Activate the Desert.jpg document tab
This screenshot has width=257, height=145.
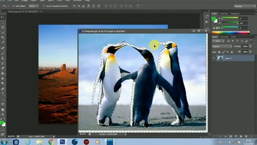(x=23, y=12)
